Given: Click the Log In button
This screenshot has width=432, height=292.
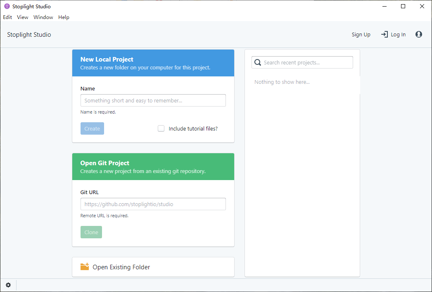Looking at the screenshot, I should point(398,35).
